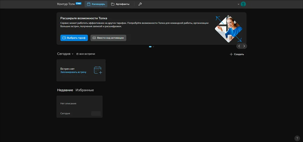The height and width of the screenshot is (142, 303).
Task: Go to next banner slide
Action: click(x=244, y=46)
